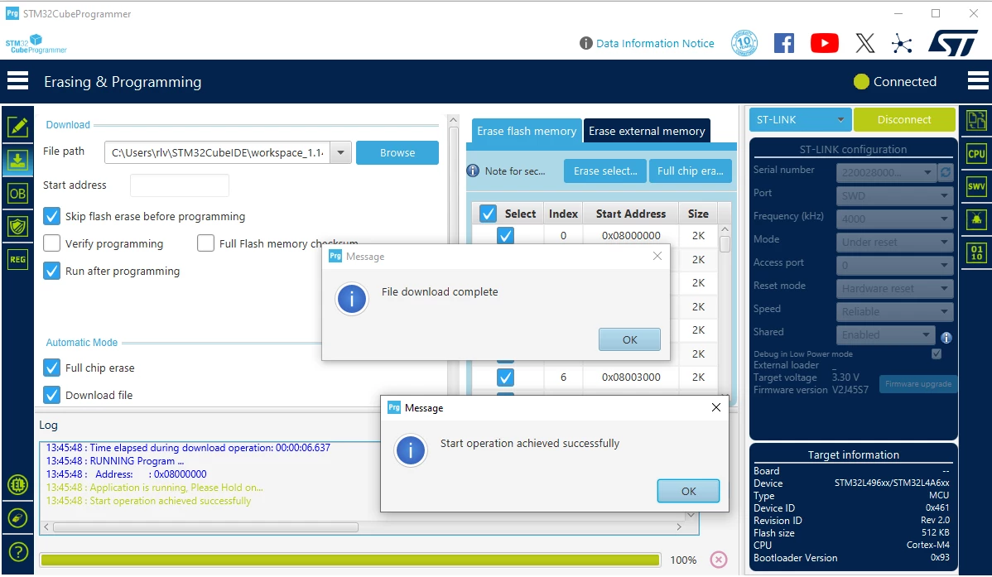The image size is (992, 577).
Task: Open the Option Bytes OB icon
Action: tap(17, 194)
